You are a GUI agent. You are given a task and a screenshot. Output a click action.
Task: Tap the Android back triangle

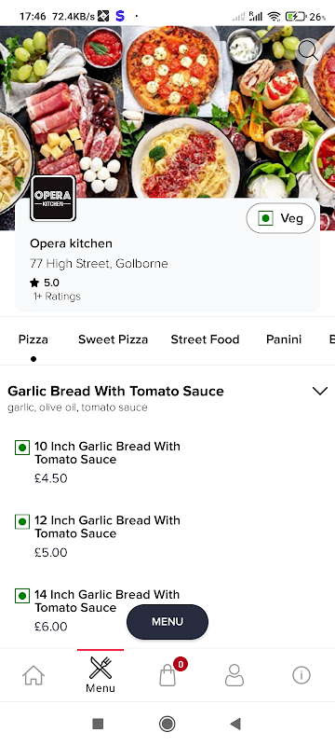click(235, 724)
